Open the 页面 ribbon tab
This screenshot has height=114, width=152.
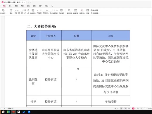tap(22, 6)
